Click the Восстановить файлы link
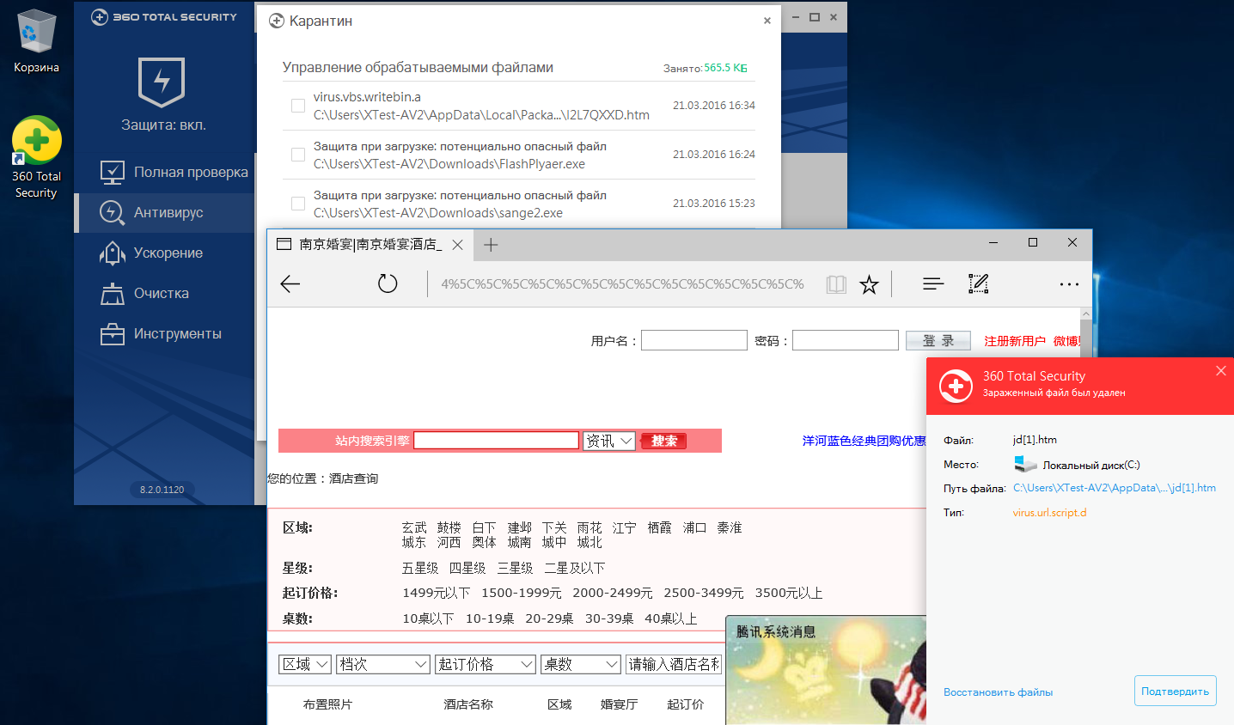The width and height of the screenshot is (1234, 725). pyautogui.click(x=998, y=691)
